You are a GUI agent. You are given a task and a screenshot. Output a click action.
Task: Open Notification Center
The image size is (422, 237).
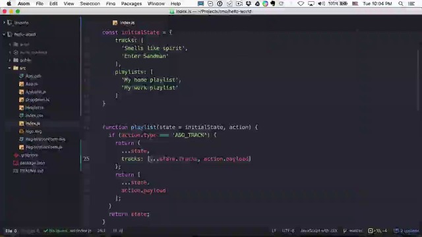[411, 3]
